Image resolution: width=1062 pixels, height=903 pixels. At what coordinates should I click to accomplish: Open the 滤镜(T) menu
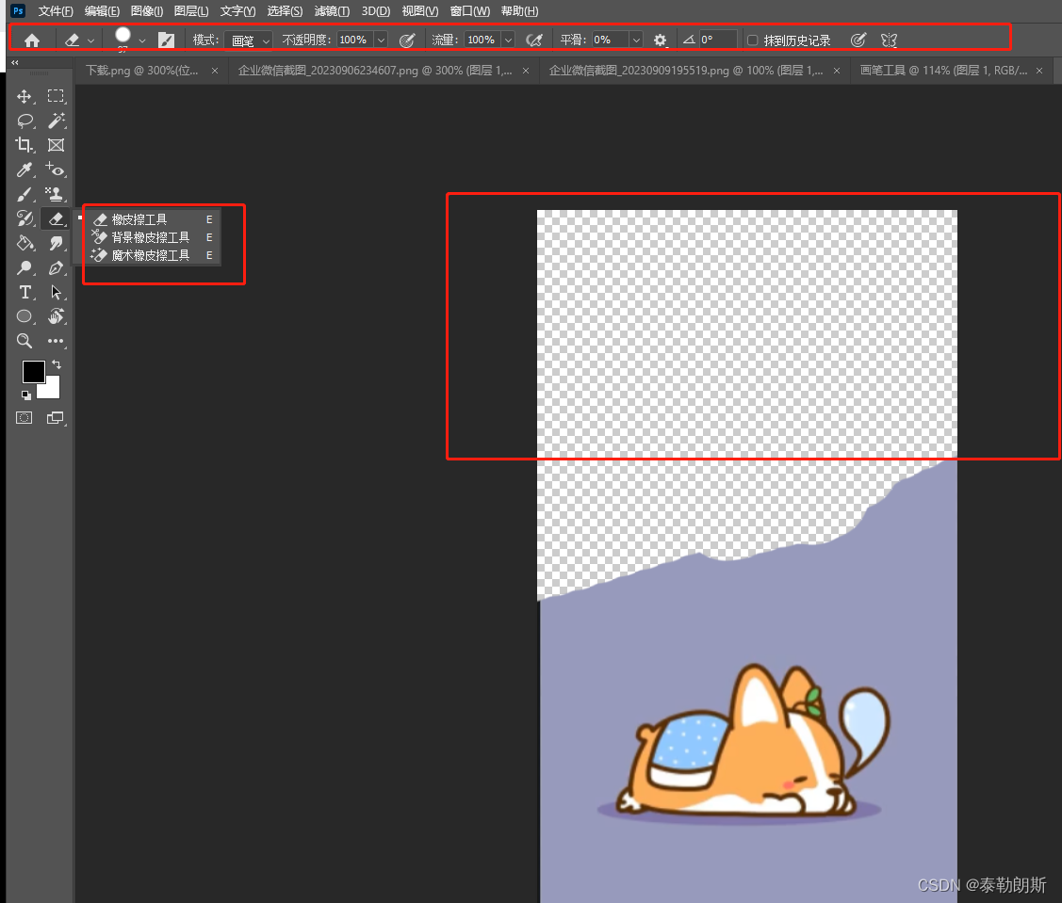point(332,11)
